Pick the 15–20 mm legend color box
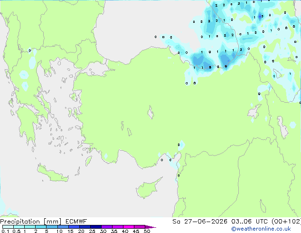This screenshot has width=301, height=233. pos(74,227)
